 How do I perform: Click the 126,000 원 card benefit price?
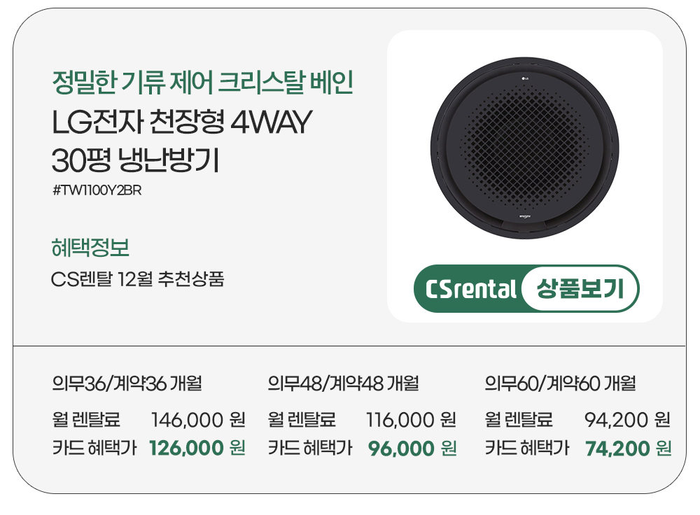[197, 448]
